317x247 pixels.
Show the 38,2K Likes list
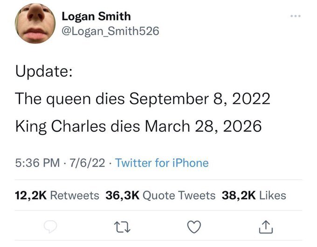(255, 195)
